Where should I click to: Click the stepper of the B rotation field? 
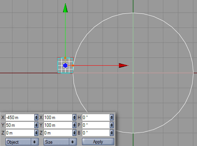click(112, 133)
